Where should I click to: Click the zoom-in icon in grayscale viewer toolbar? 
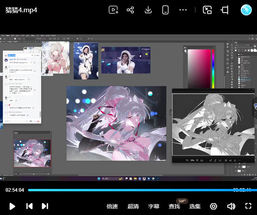pyautogui.click(x=197, y=160)
